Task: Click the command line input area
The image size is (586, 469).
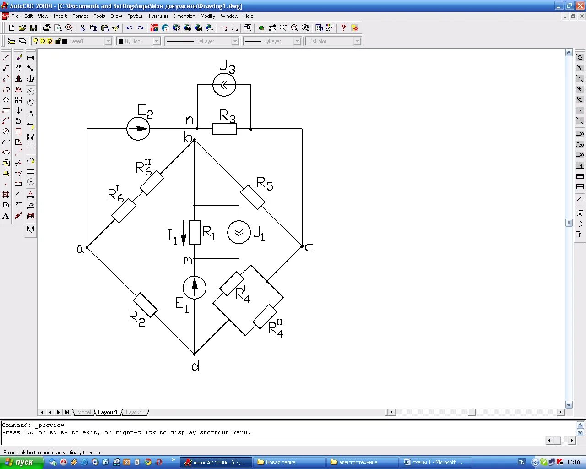Action: 273,441
